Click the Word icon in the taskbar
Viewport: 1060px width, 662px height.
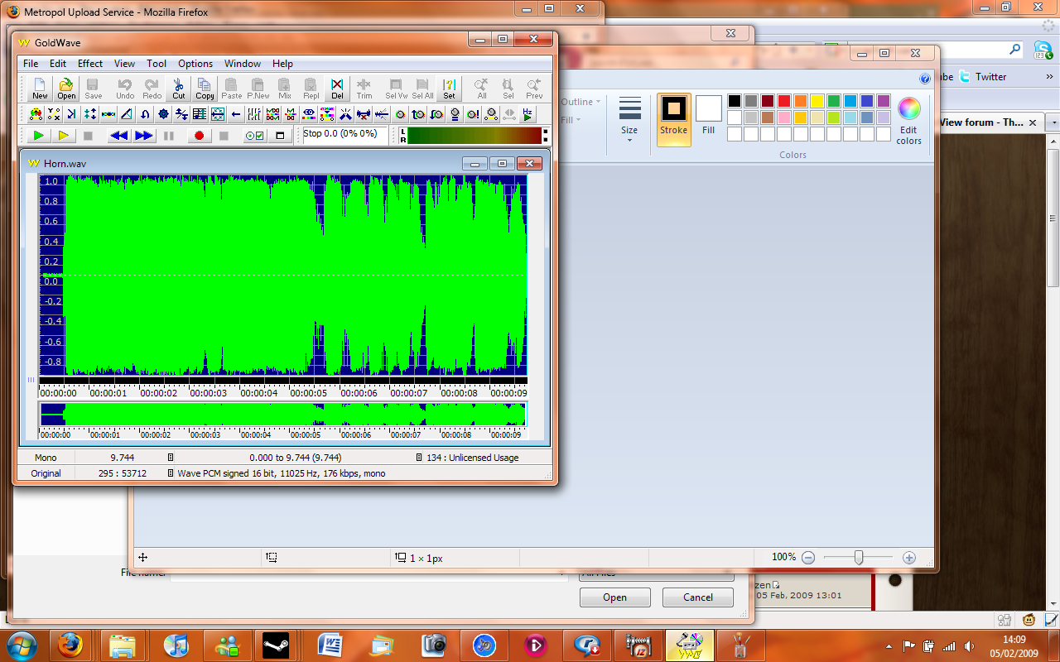tap(329, 645)
